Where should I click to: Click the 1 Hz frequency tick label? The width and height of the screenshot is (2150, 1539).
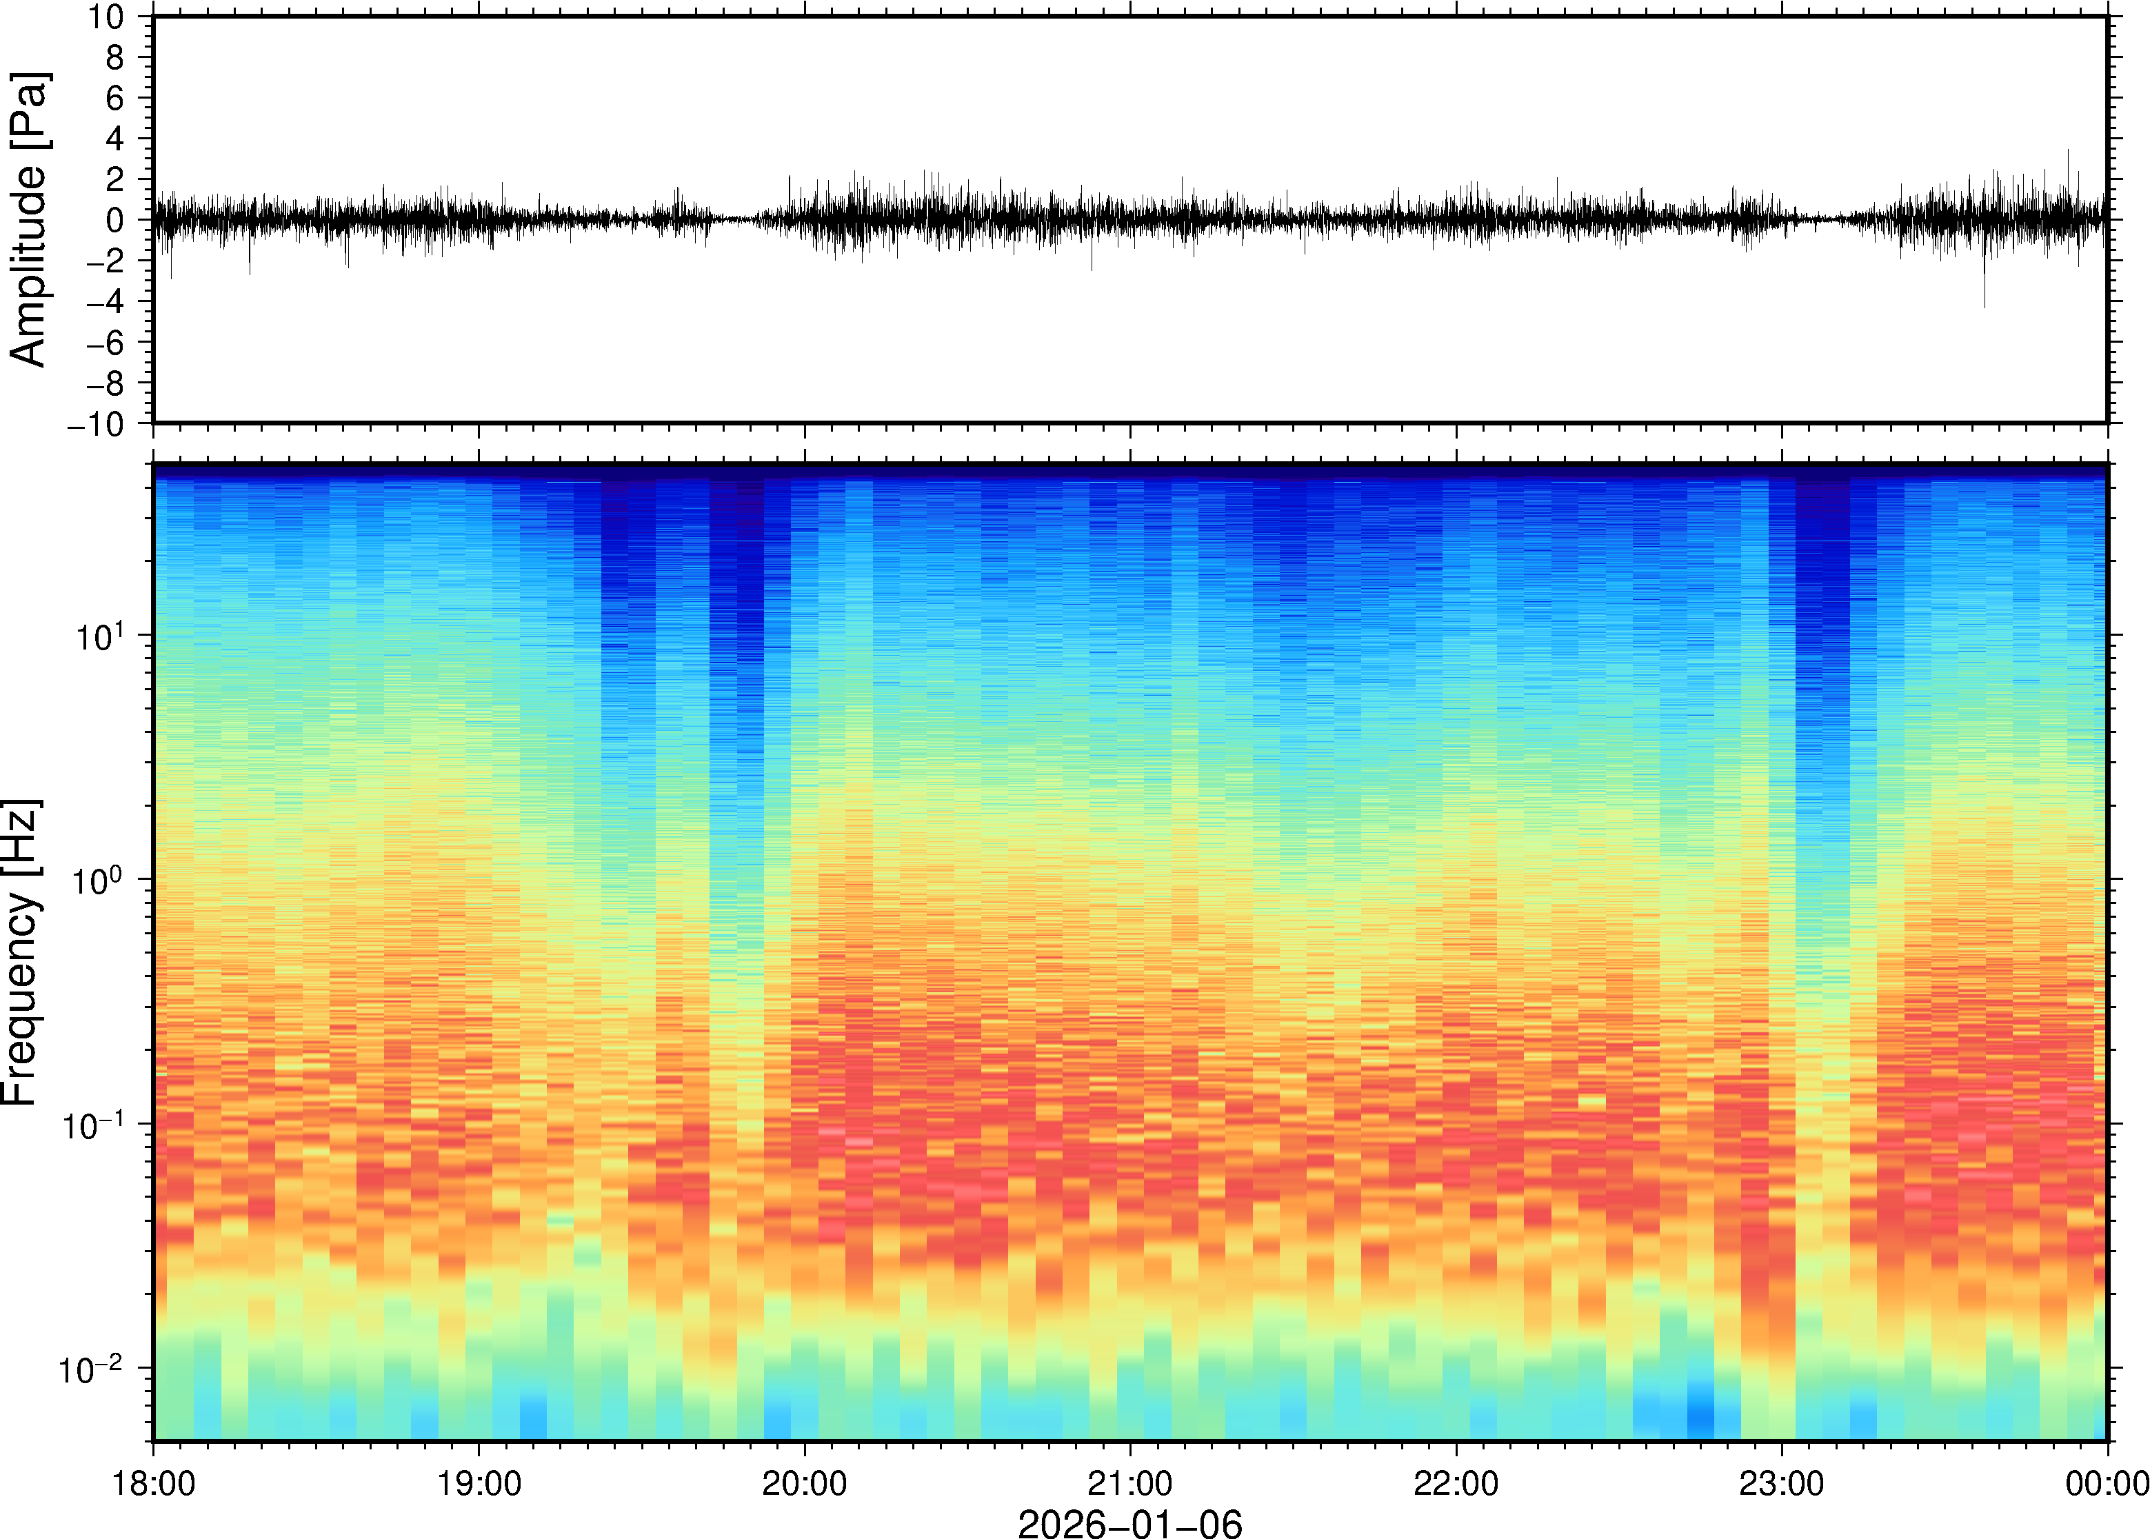click(x=98, y=881)
